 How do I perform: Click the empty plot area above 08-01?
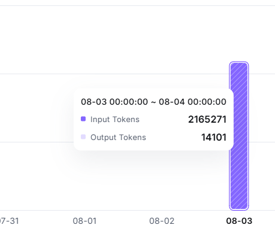pos(84,50)
